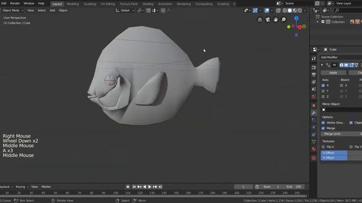Play animation forward

tap(149, 187)
